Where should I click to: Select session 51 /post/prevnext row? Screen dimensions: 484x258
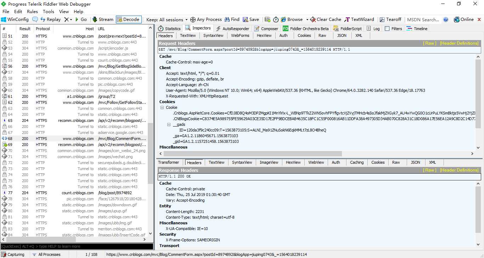coord(74,36)
